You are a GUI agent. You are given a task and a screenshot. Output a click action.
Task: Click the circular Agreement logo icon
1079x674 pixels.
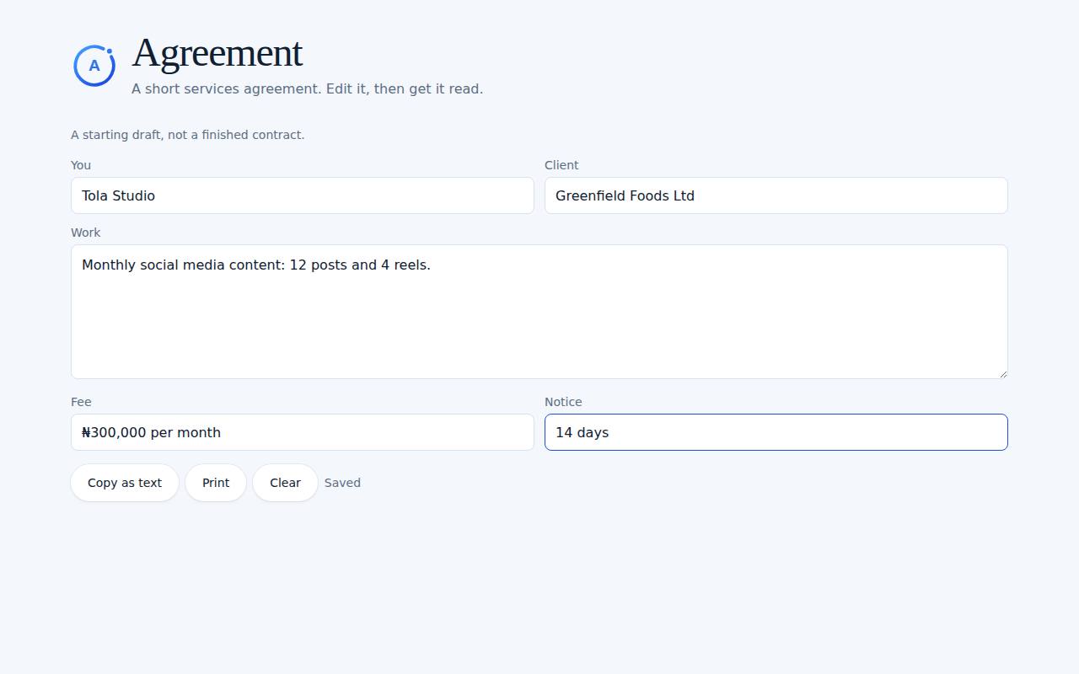[94, 65]
